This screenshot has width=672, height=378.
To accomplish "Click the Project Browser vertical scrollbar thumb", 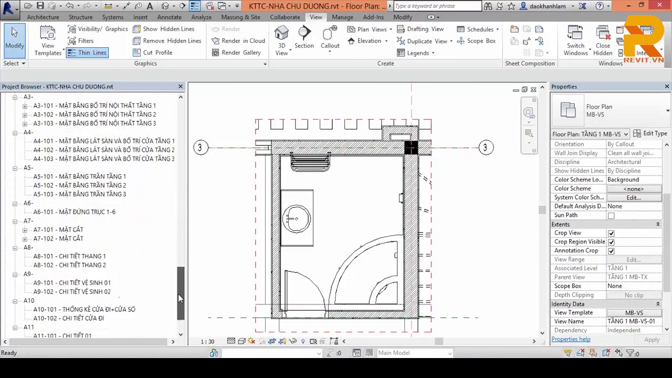I will pos(181,293).
